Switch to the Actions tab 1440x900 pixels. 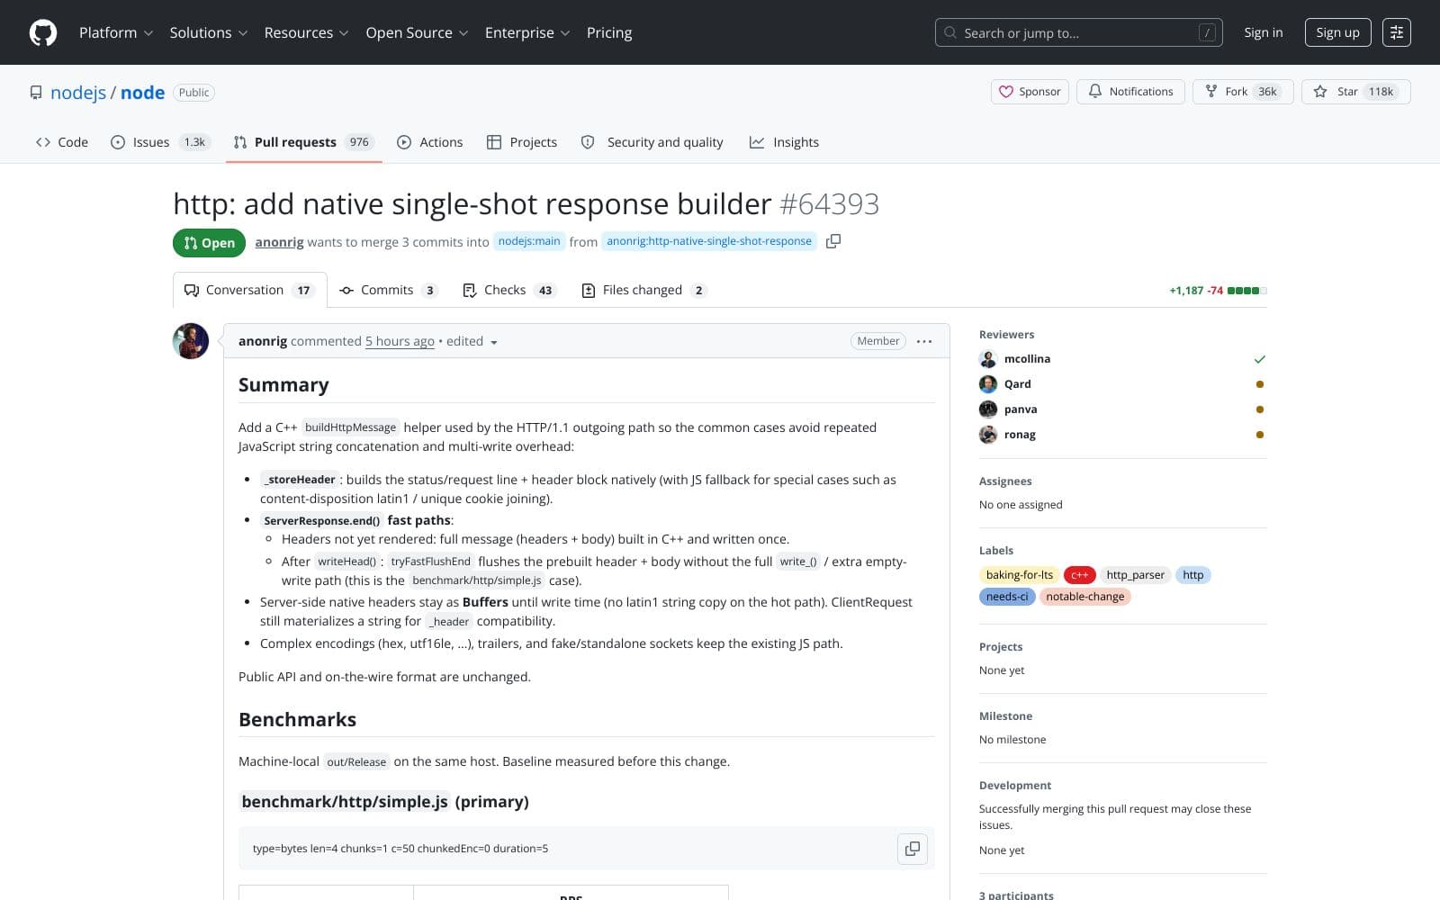pos(430,142)
